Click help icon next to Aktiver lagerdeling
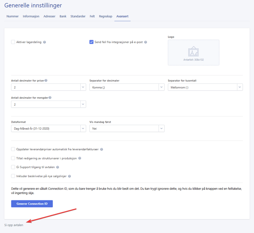 tap(45, 42)
